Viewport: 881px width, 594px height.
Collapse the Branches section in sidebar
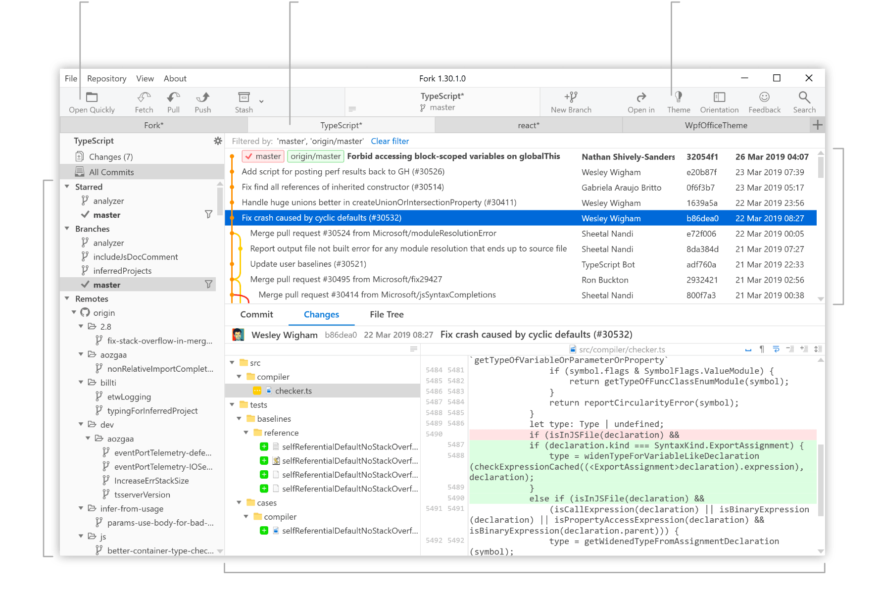click(67, 229)
